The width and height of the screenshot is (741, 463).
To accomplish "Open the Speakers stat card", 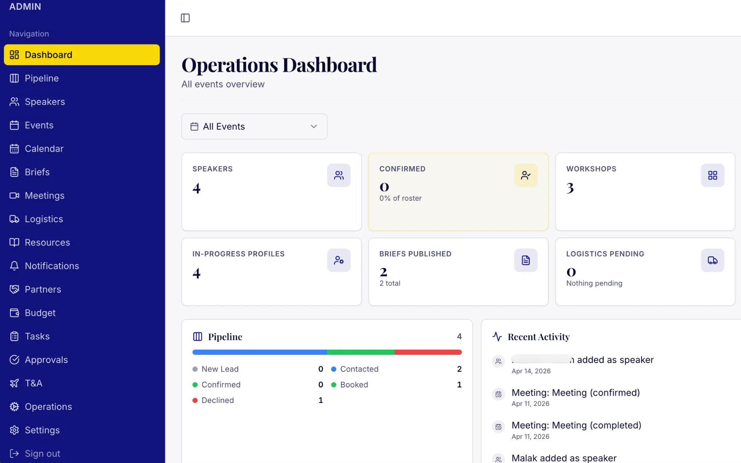I will [x=272, y=192].
